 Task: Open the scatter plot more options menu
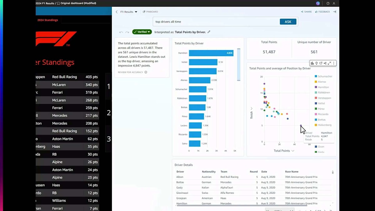coord(334,63)
